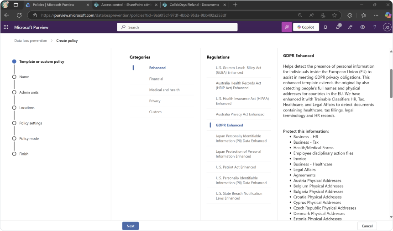Screen dimensions: 393x231
Task: Go to Data loss prevention breadcrumb
Action: (x=31, y=40)
